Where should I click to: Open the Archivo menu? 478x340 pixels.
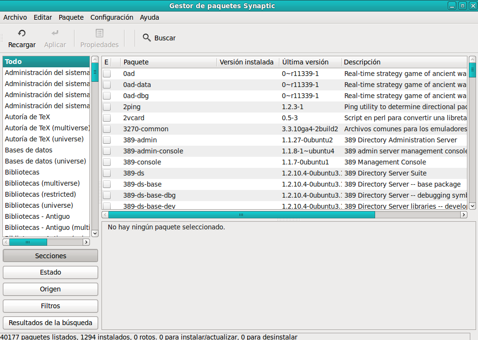click(15, 17)
